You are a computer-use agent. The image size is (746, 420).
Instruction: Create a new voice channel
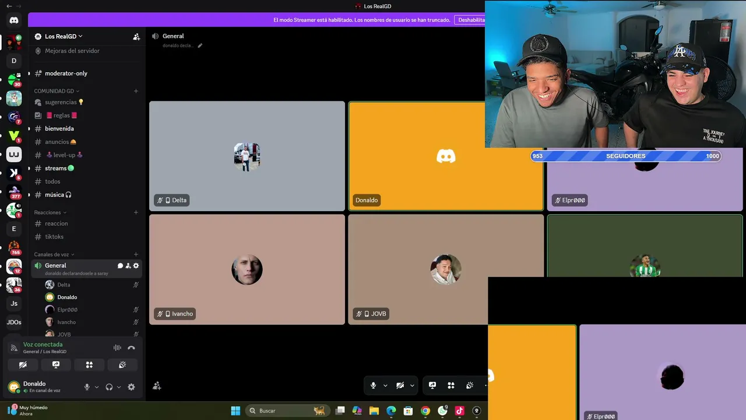point(136,254)
